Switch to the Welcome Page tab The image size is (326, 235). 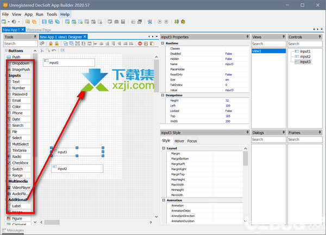coord(39,30)
